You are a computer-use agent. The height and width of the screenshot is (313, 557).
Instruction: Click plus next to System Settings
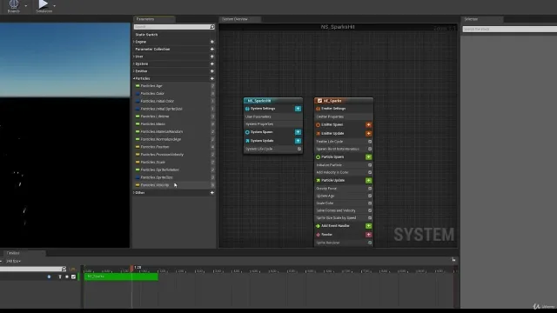point(298,109)
